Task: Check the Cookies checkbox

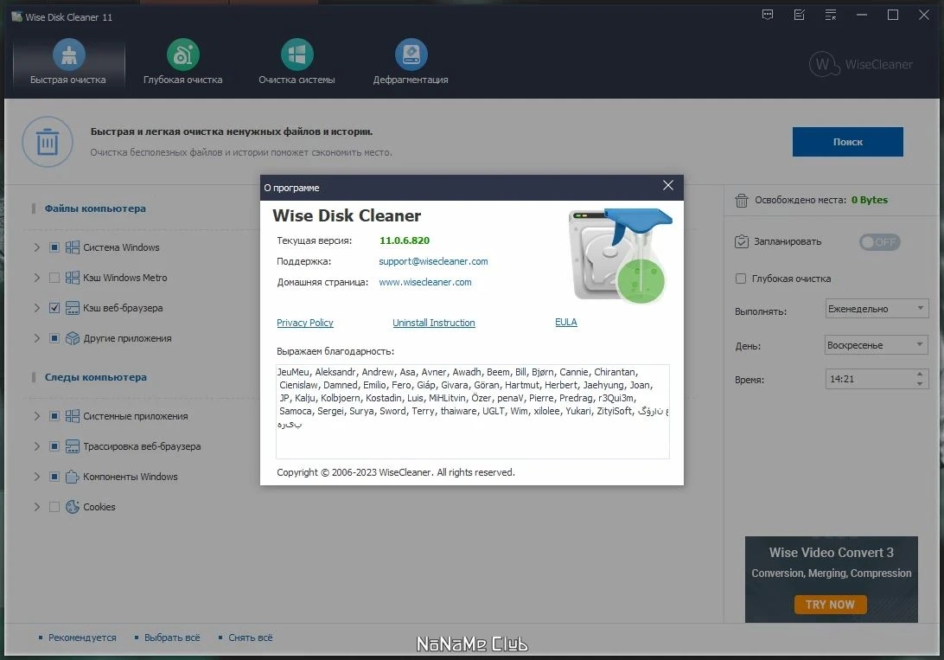Action: coord(54,506)
